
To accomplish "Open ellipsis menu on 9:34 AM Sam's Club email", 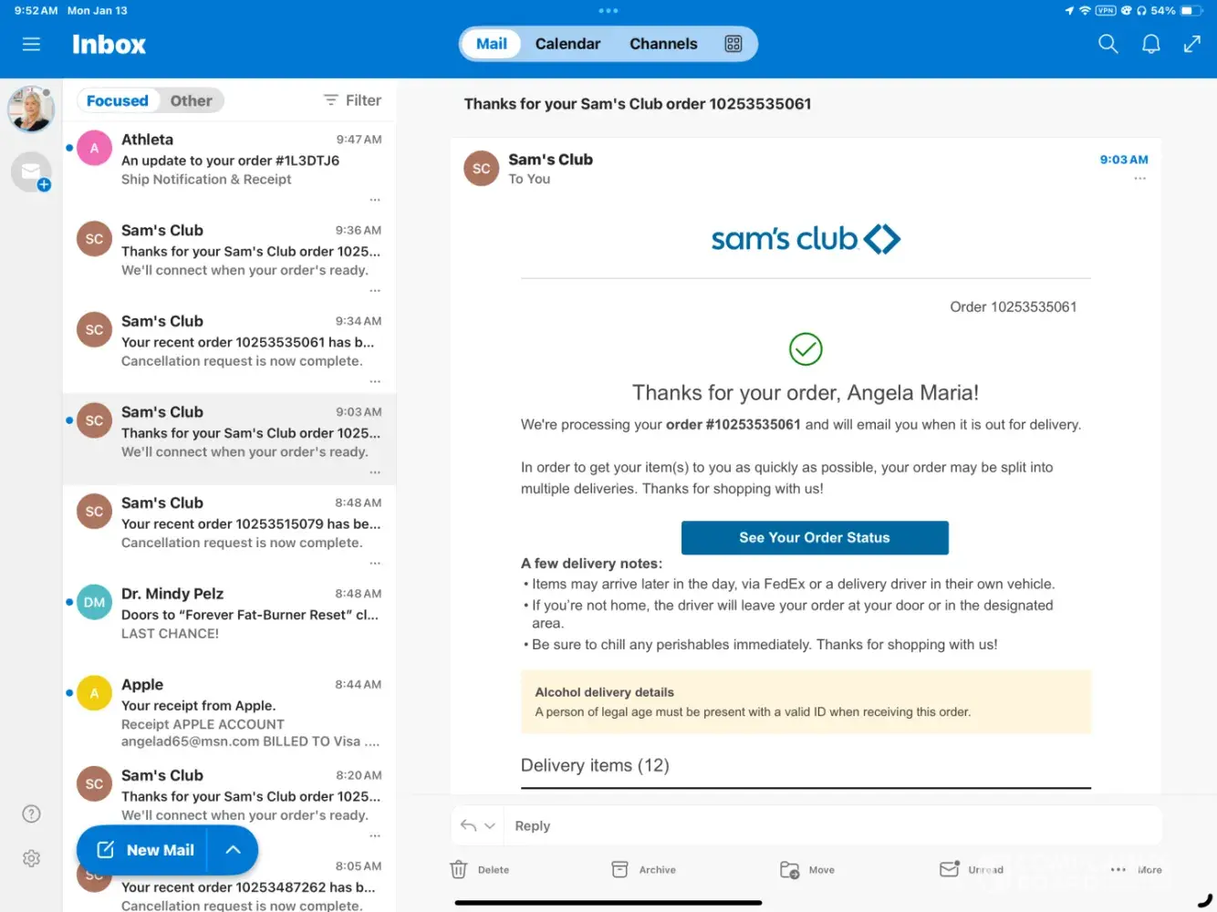I will point(375,381).
